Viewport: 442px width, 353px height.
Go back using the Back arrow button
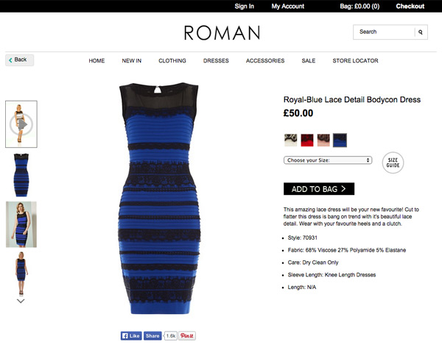pyautogui.click(x=19, y=60)
